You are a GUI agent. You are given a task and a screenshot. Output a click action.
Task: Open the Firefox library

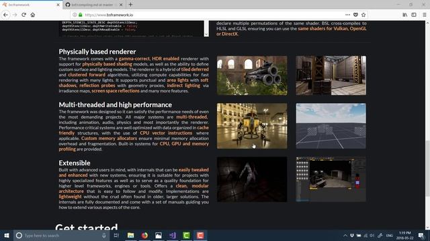404,15
